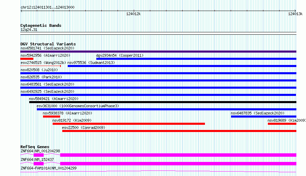Click the left arrowhead of the coordinate ruler
Screen dimensions: 306x176
coord(21,11)
